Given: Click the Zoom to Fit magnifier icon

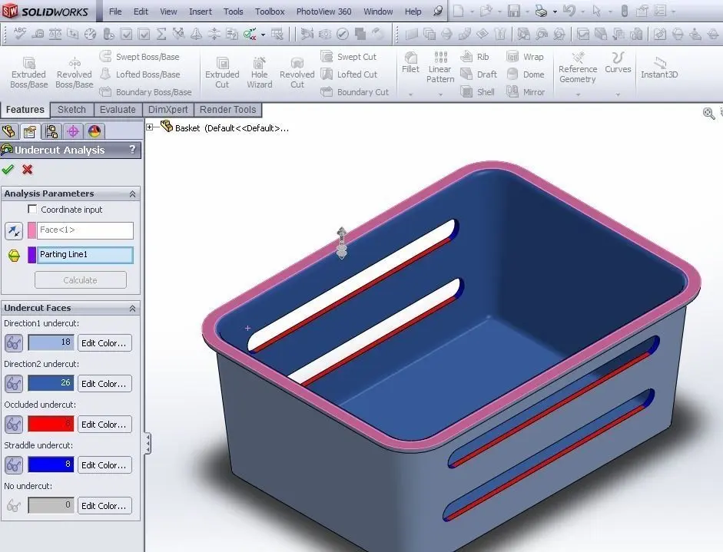Looking at the screenshot, I should tap(708, 113).
